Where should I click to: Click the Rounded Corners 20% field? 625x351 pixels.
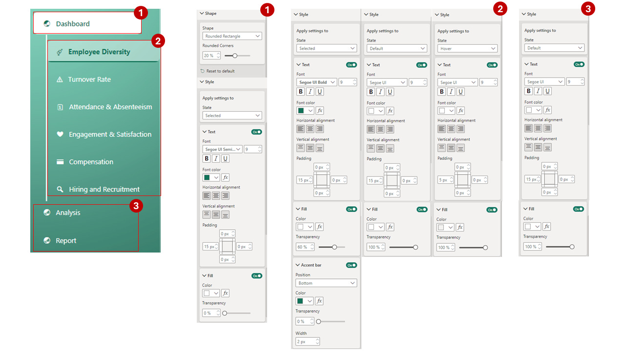pos(212,56)
